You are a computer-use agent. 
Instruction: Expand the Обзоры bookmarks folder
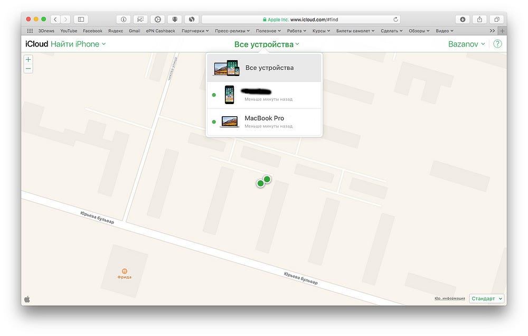point(419,31)
